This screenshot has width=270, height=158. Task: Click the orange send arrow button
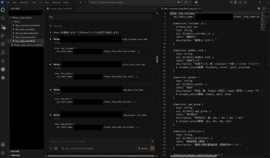click(x=152, y=148)
